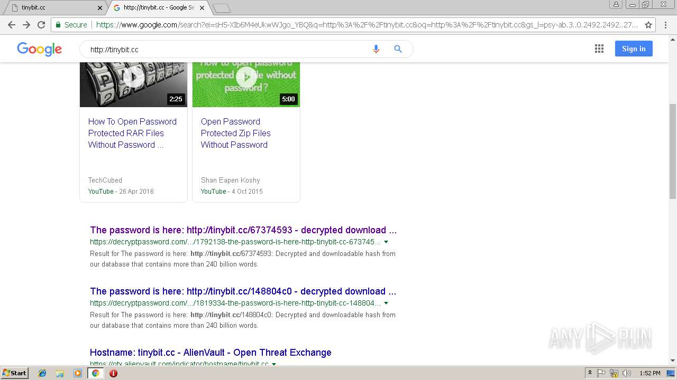The height and width of the screenshot is (380, 677).
Task: Click the decryptpassword.com URL for 1792138
Action: point(235,242)
